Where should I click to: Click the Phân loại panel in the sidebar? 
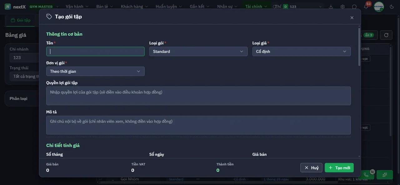pos(22,99)
